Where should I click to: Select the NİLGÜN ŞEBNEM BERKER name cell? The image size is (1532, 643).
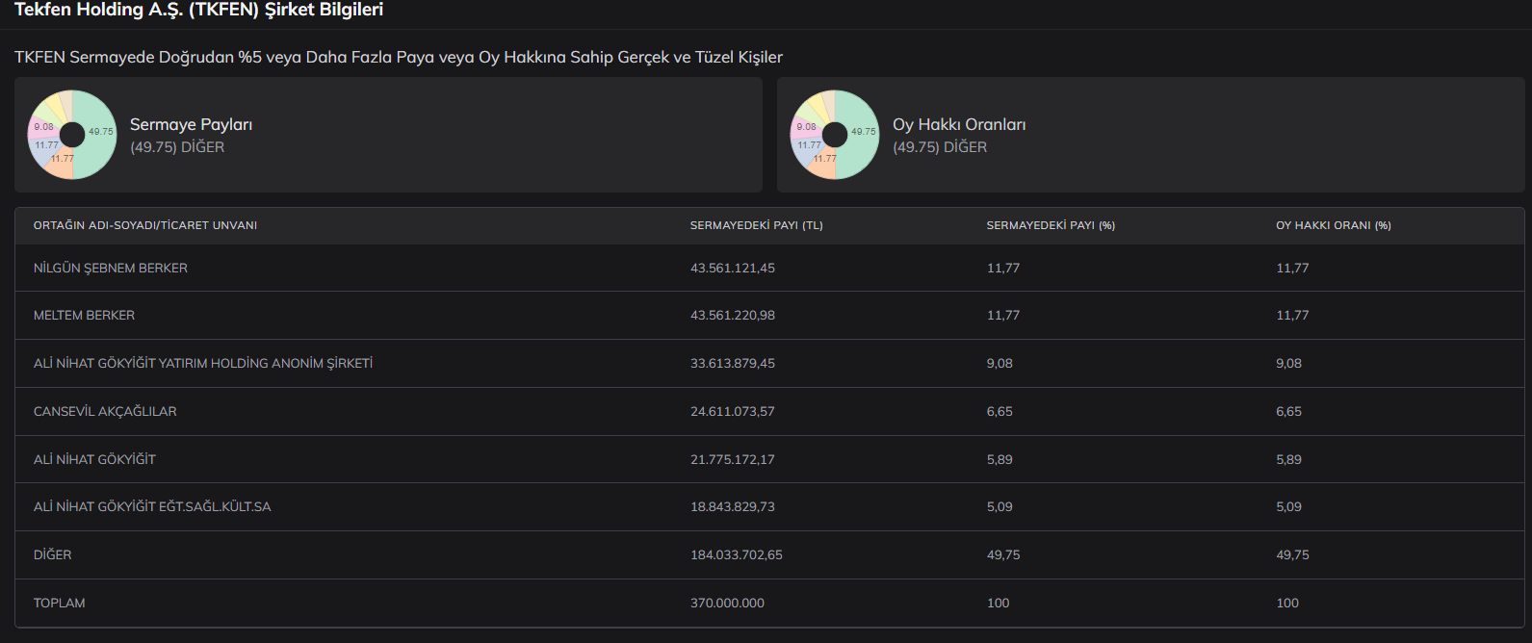[111, 269]
